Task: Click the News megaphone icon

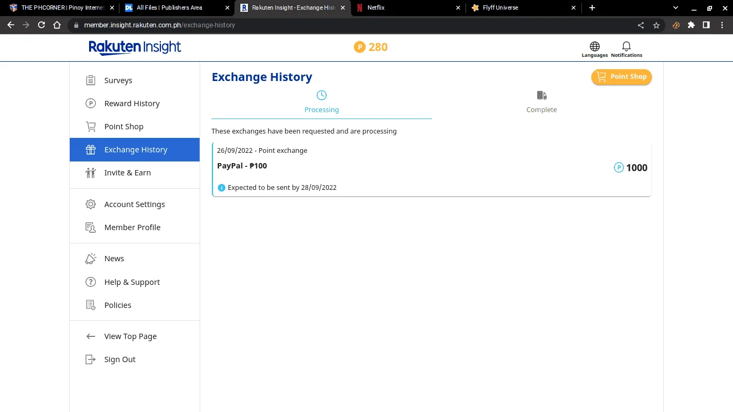Action: (91, 259)
